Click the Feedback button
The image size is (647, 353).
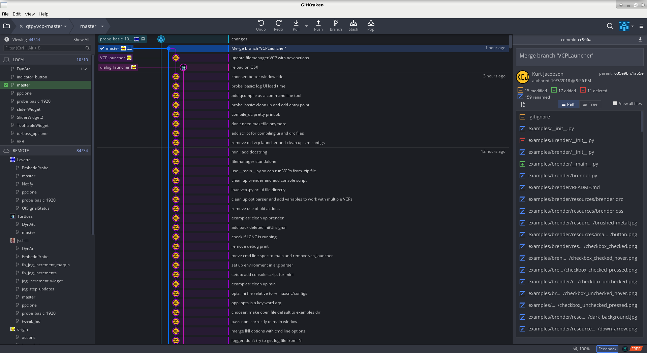607,349
